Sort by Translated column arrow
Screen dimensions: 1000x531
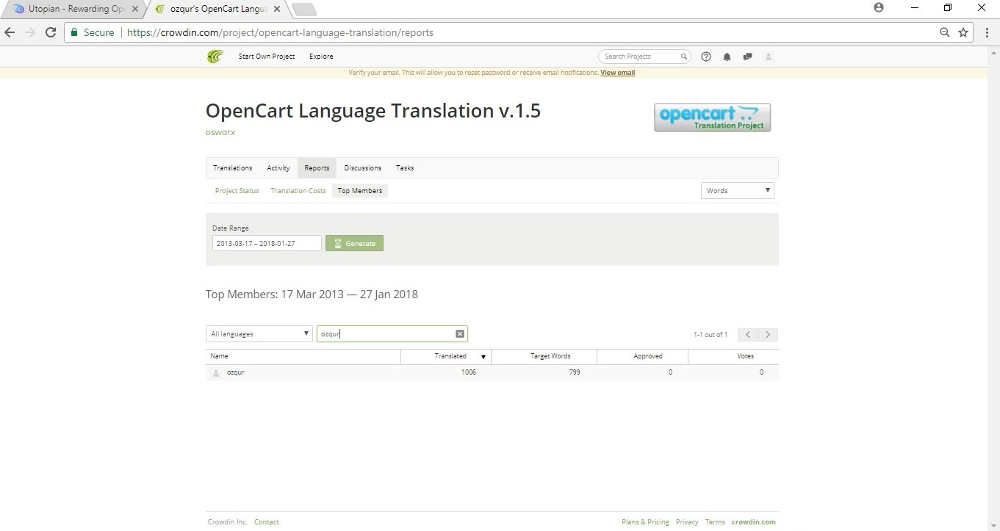click(483, 357)
